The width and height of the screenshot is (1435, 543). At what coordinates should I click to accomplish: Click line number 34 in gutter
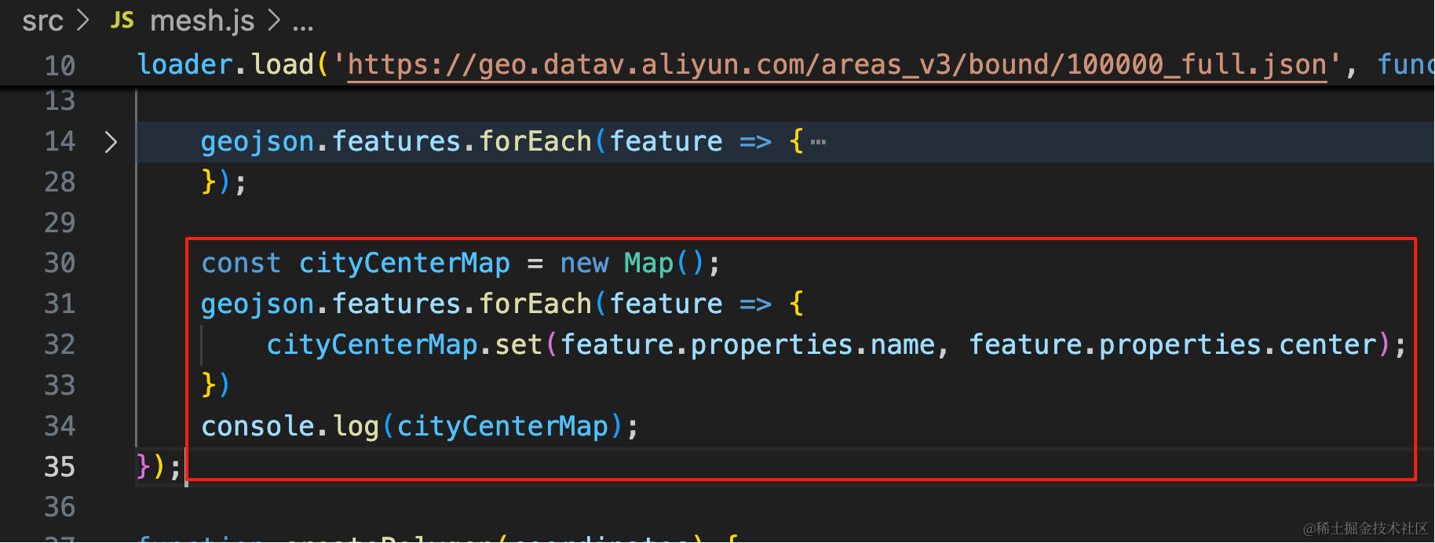[x=60, y=426]
